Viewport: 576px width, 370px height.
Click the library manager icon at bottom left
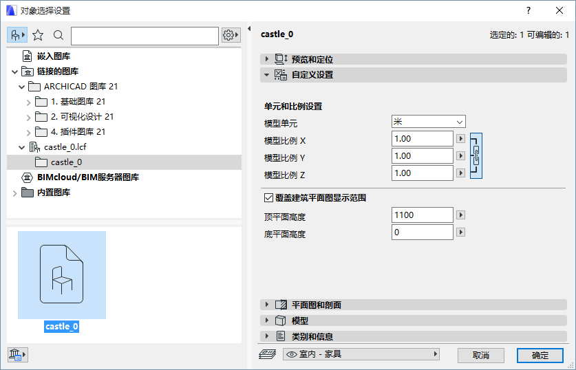tap(17, 354)
